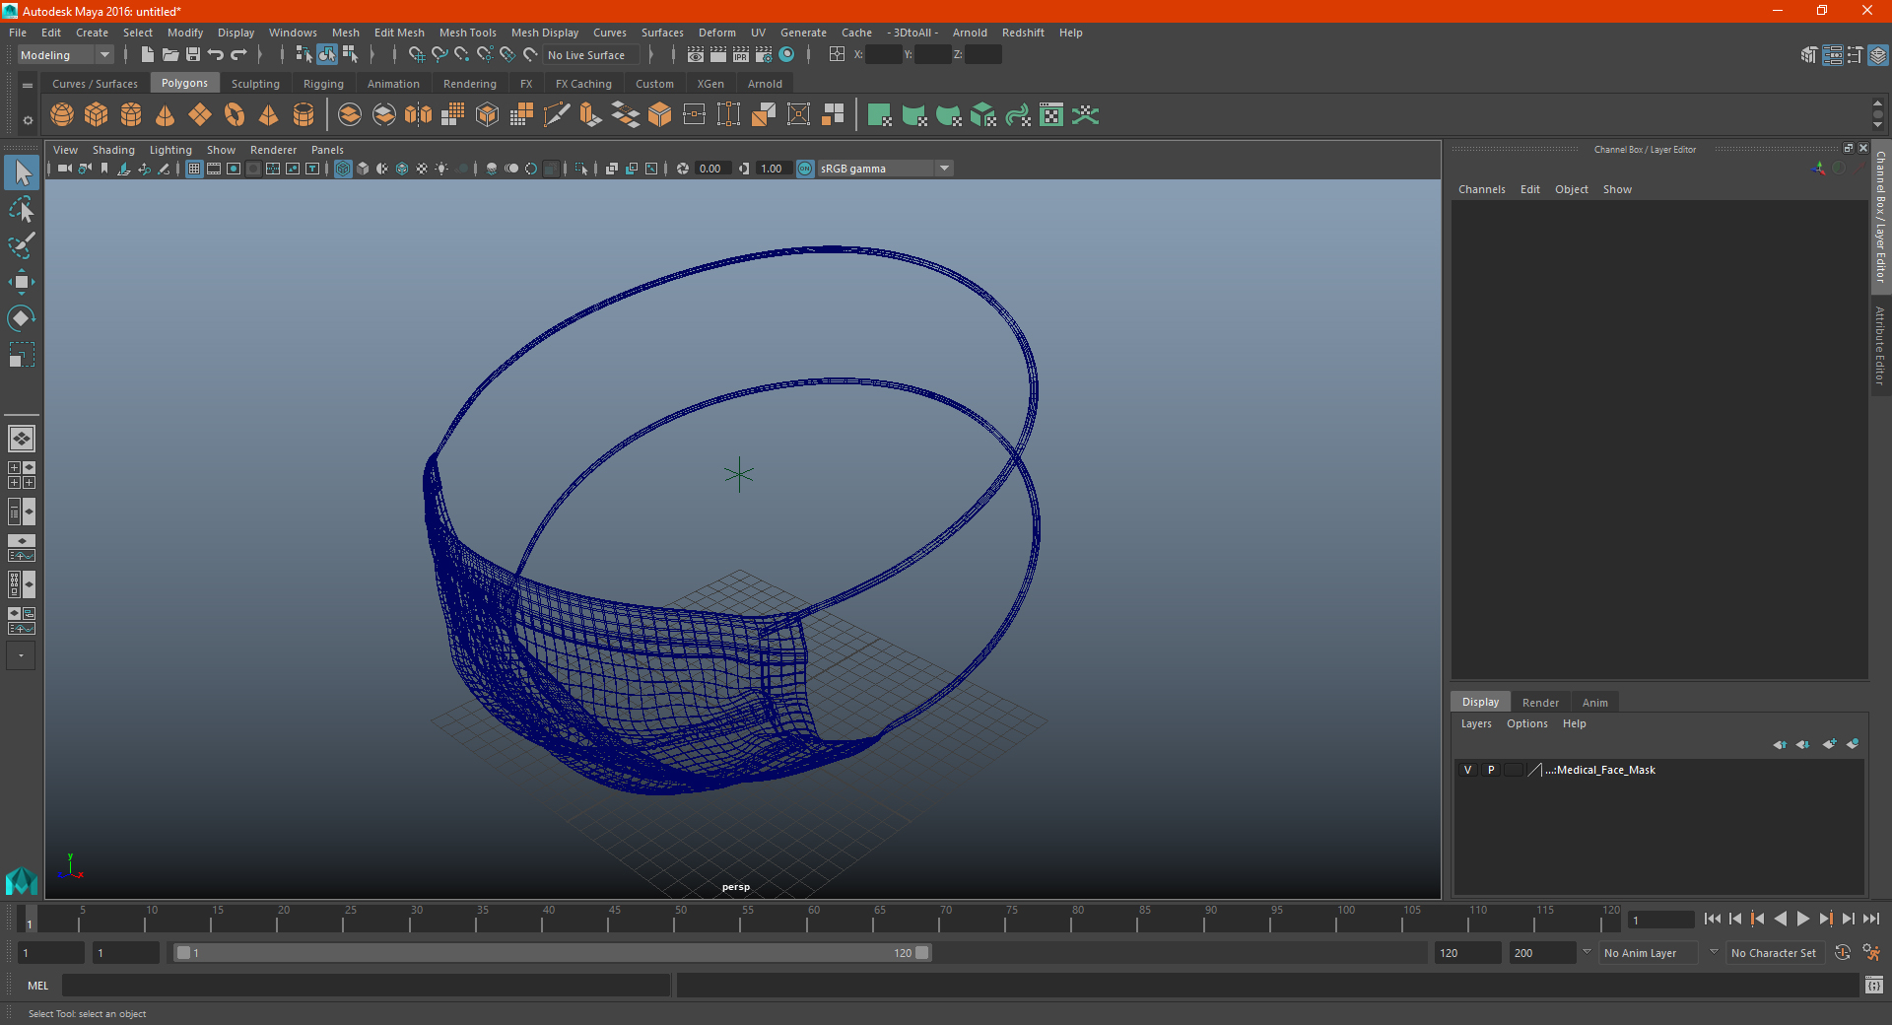Open the No Anim Layer dropdown

click(1649, 953)
